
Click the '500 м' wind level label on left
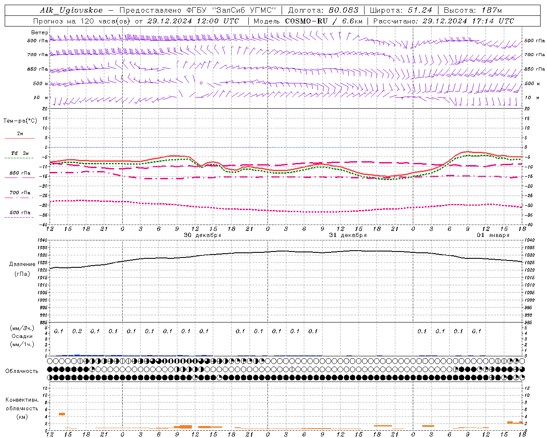[x=41, y=83]
